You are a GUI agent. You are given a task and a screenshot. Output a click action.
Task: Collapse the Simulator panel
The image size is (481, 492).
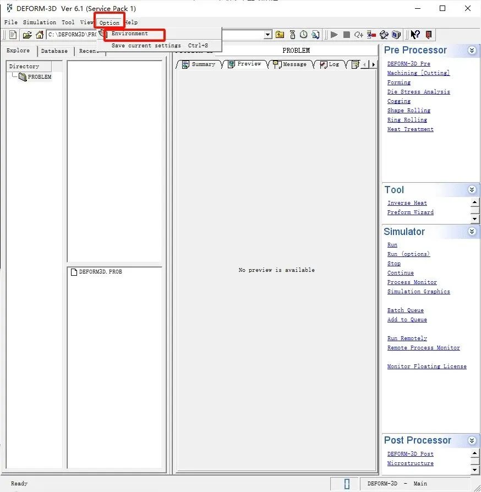(472, 232)
